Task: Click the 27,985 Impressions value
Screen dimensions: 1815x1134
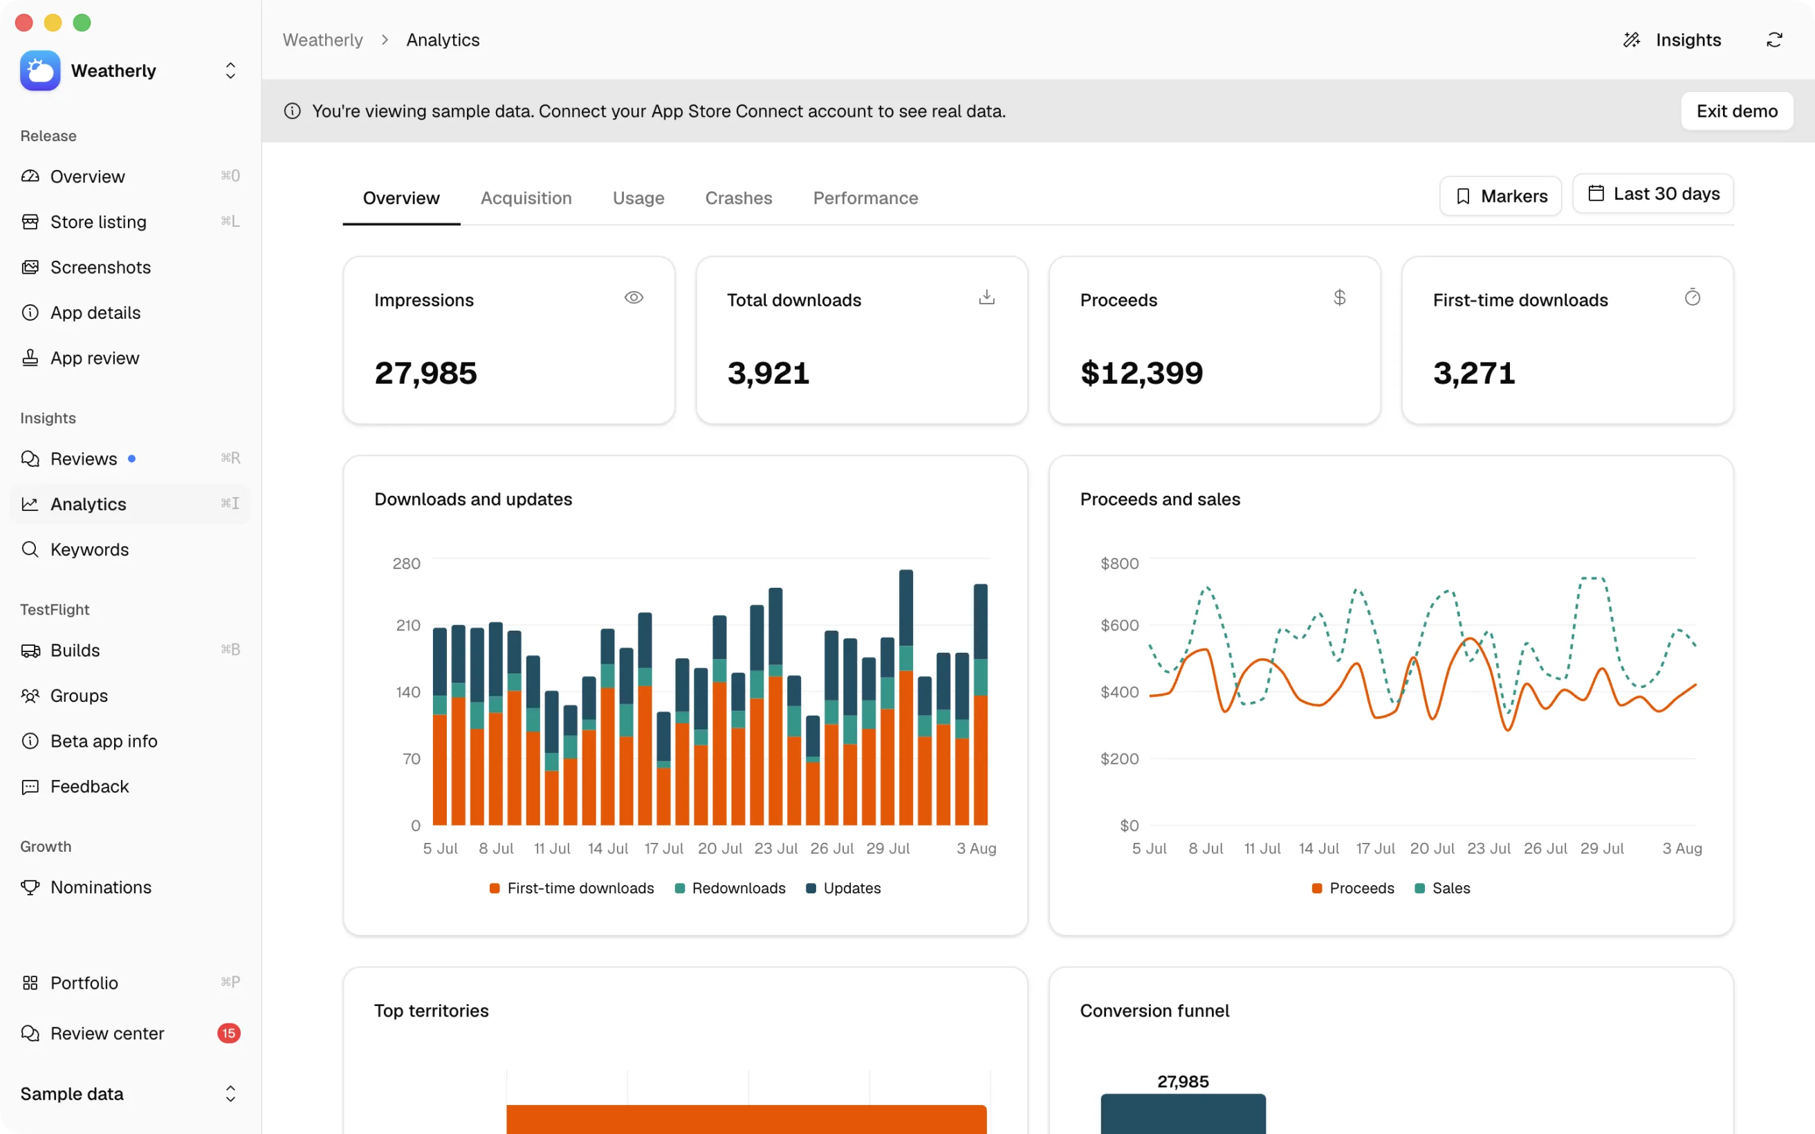Action: pyautogui.click(x=426, y=373)
